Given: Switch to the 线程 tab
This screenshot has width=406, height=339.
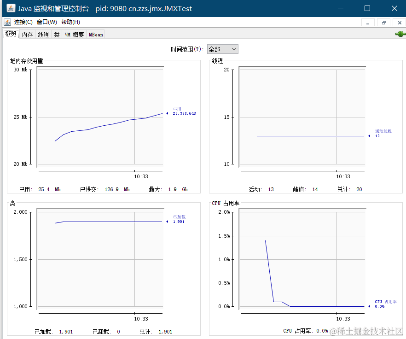Looking at the screenshot, I should click(43, 35).
